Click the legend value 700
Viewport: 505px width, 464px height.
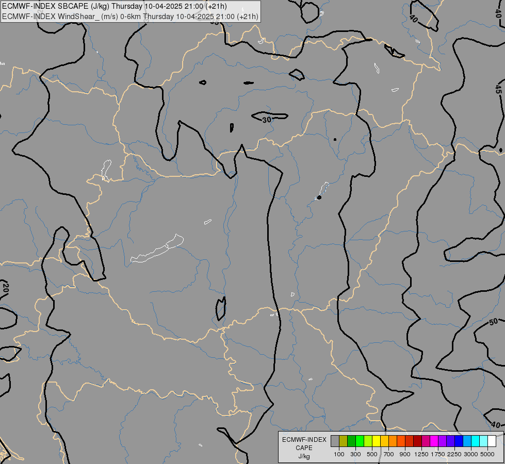389,454
